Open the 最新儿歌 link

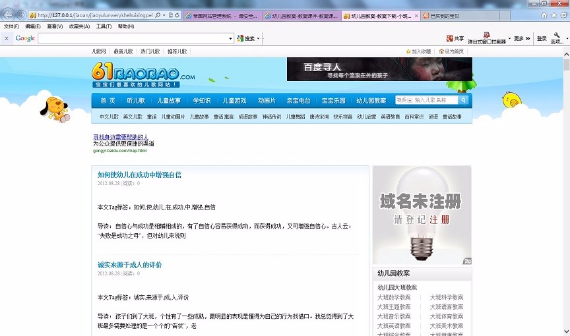[x=123, y=51]
